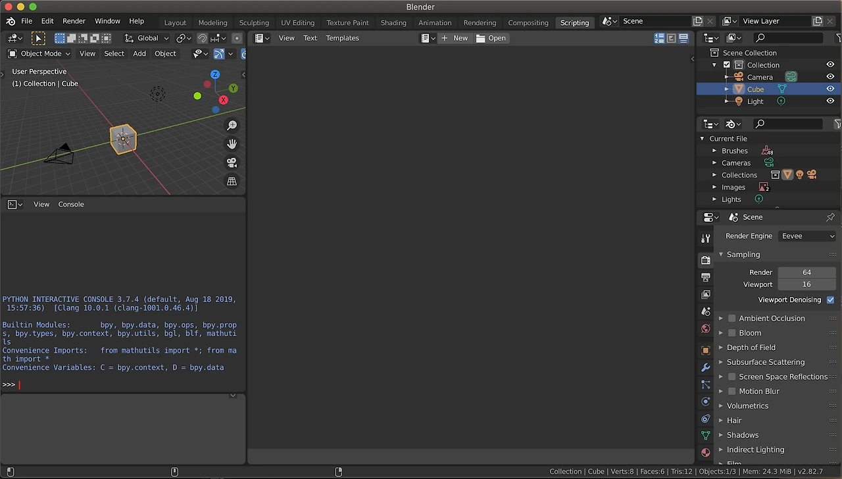
Task: Open the World properties tab
Action: click(x=706, y=328)
